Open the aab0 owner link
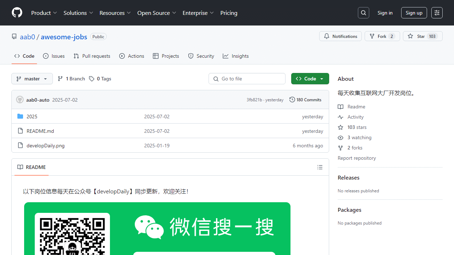 [x=27, y=37]
